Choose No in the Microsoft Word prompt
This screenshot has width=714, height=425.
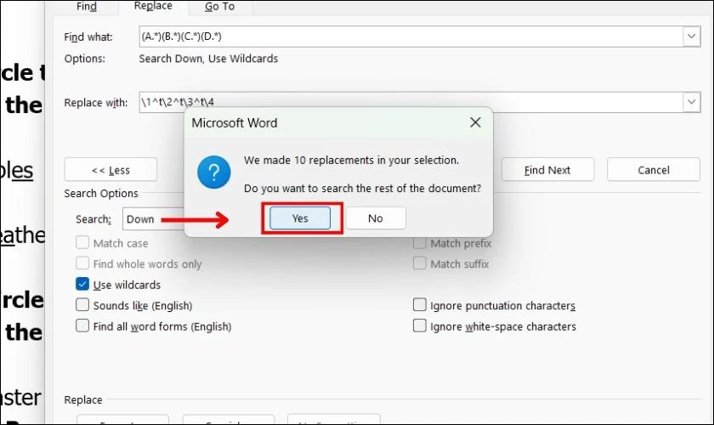pos(376,218)
